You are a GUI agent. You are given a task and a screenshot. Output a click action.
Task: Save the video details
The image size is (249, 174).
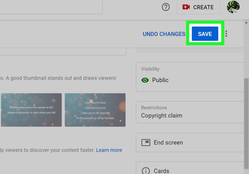[x=205, y=34]
